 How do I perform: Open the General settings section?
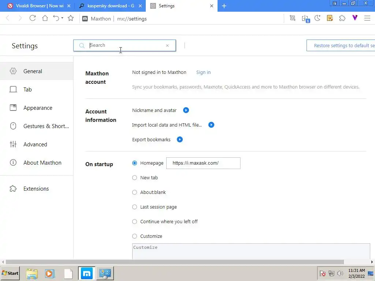[x=37, y=71]
